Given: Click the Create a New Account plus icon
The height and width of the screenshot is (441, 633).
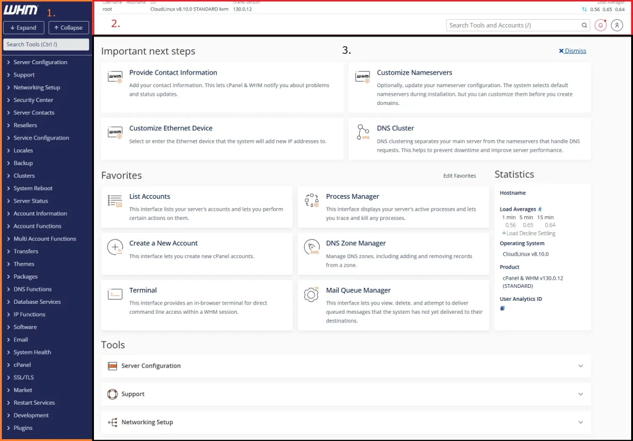Looking at the screenshot, I should [115, 247].
